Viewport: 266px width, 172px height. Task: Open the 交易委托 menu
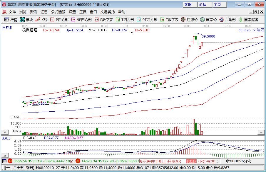(x=107, y=12)
